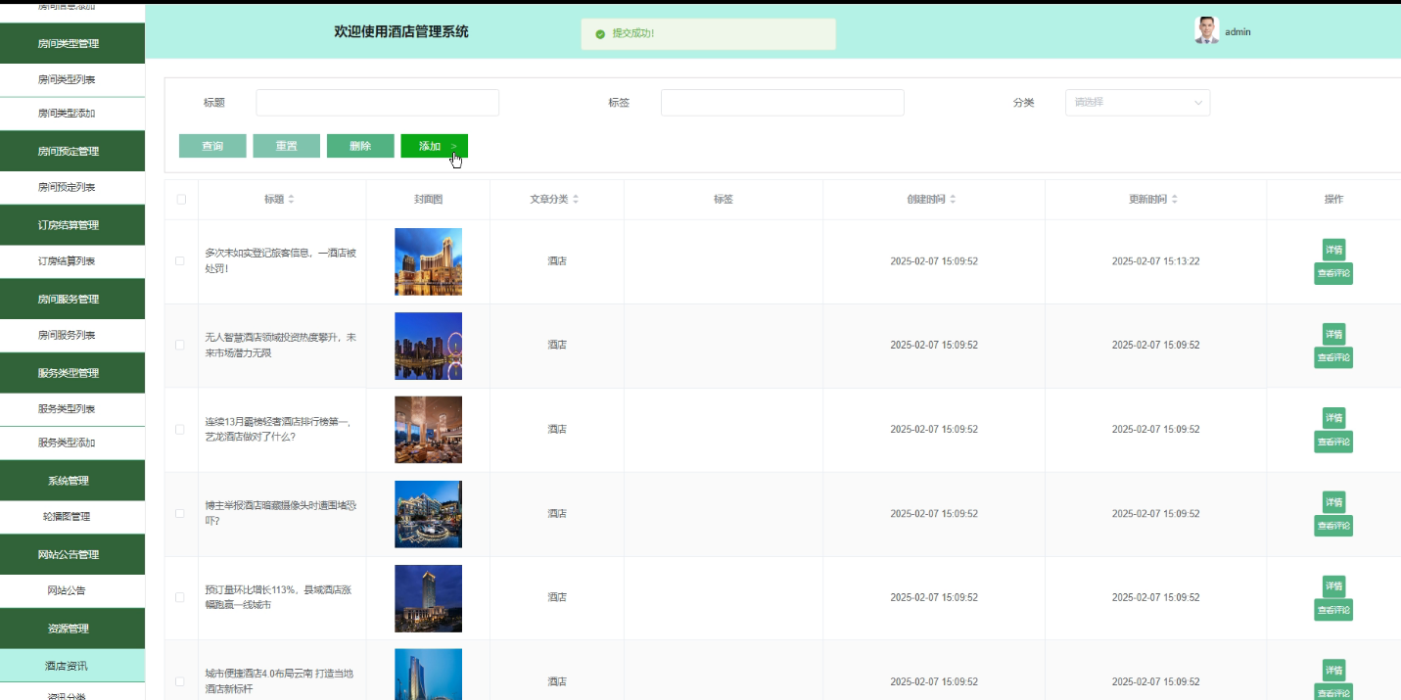This screenshot has width=1401, height=700.
Task: Open 详情 for 预订量环比增长113% row
Action: (x=1333, y=586)
